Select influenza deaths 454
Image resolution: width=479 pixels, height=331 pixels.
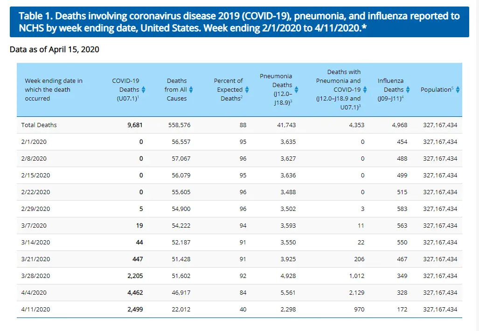point(402,142)
